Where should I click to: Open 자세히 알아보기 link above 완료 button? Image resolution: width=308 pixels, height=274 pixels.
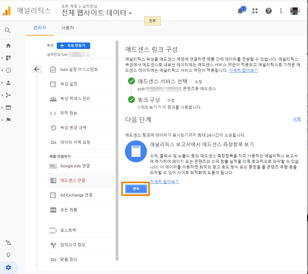(164, 182)
